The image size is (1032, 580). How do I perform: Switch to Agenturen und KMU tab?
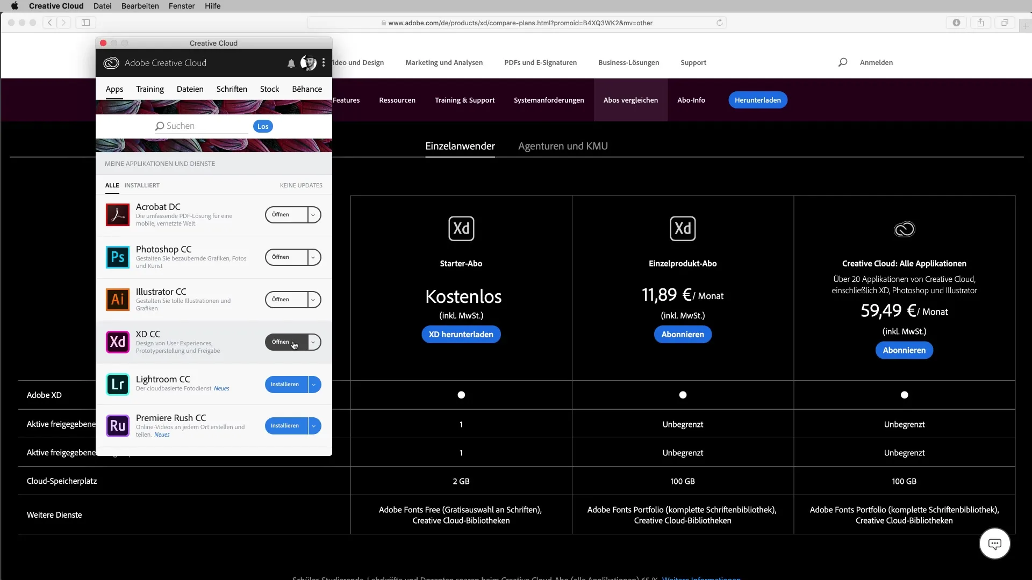[563, 146]
